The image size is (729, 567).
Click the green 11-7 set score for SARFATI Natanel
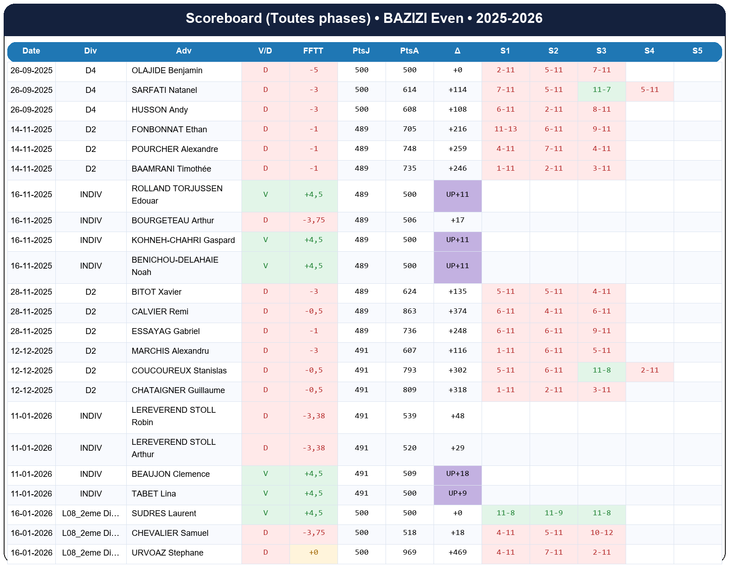601,90
